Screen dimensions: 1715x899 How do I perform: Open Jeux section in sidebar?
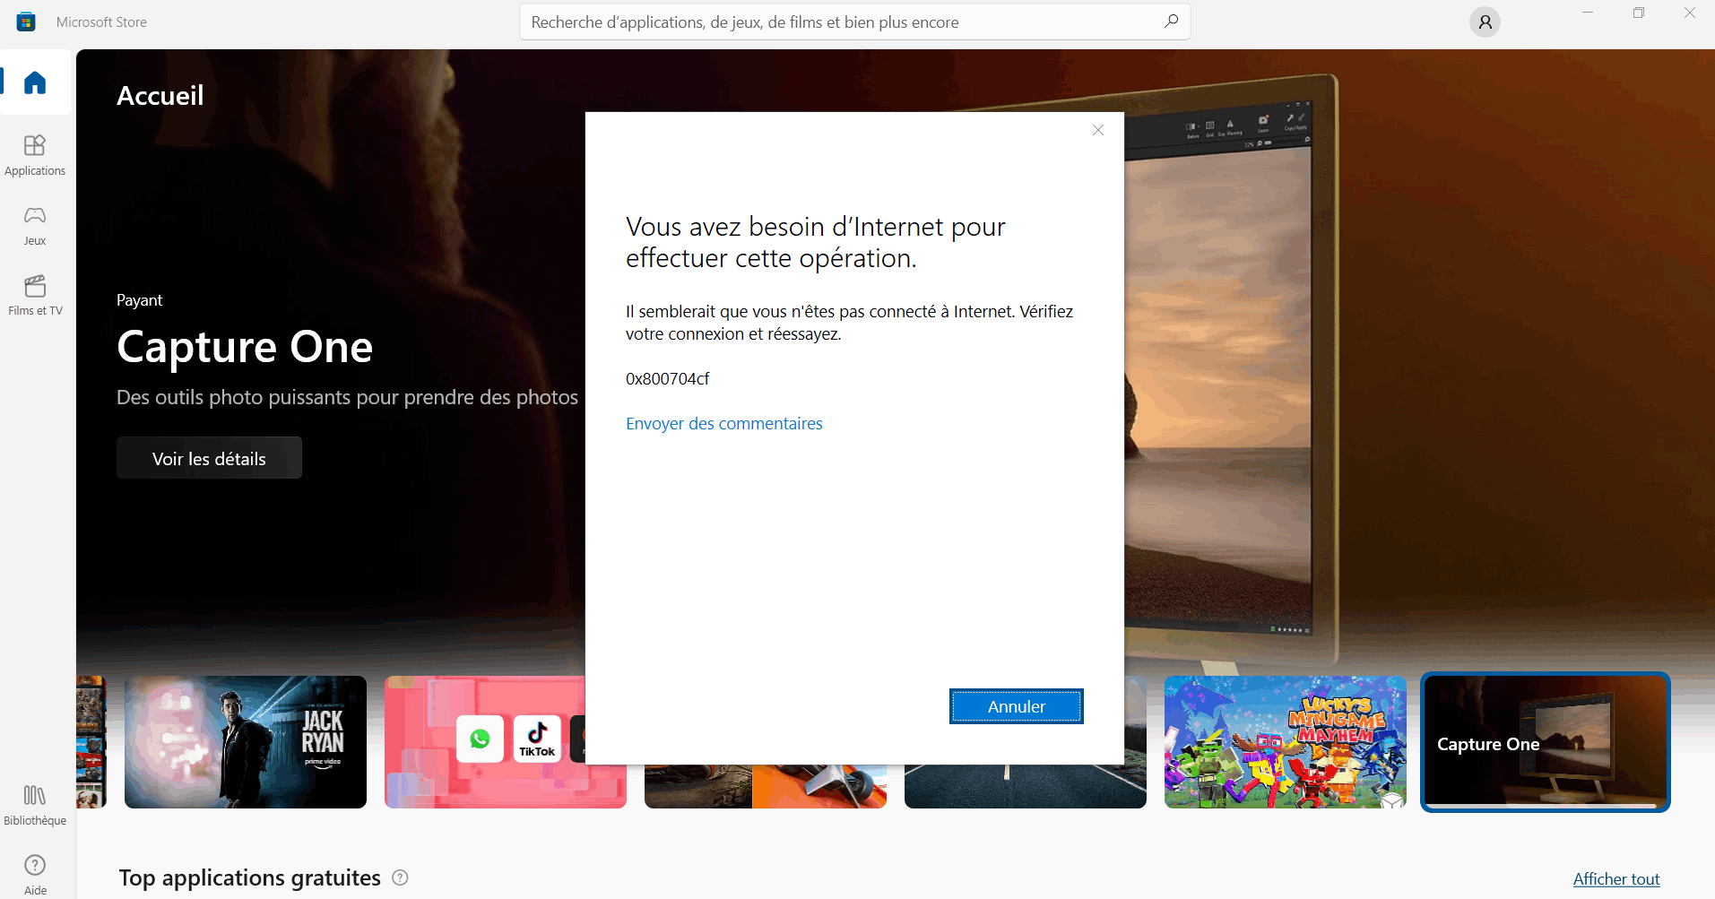pyautogui.click(x=35, y=225)
